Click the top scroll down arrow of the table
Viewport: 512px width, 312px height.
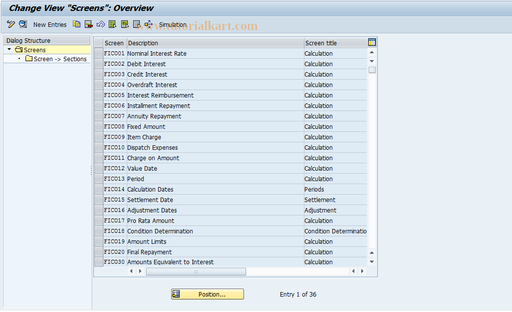tap(372, 61)
